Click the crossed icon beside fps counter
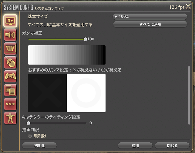 click(x=189, y=7)
